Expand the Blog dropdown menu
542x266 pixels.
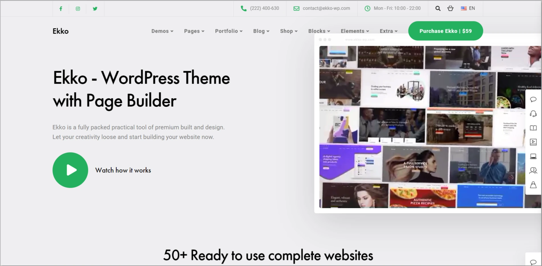pos(261,31)
